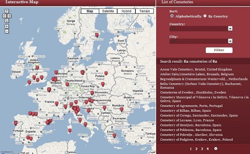Pan the map right with arrow
250x154 pixels.
click(x=9, y=16)
